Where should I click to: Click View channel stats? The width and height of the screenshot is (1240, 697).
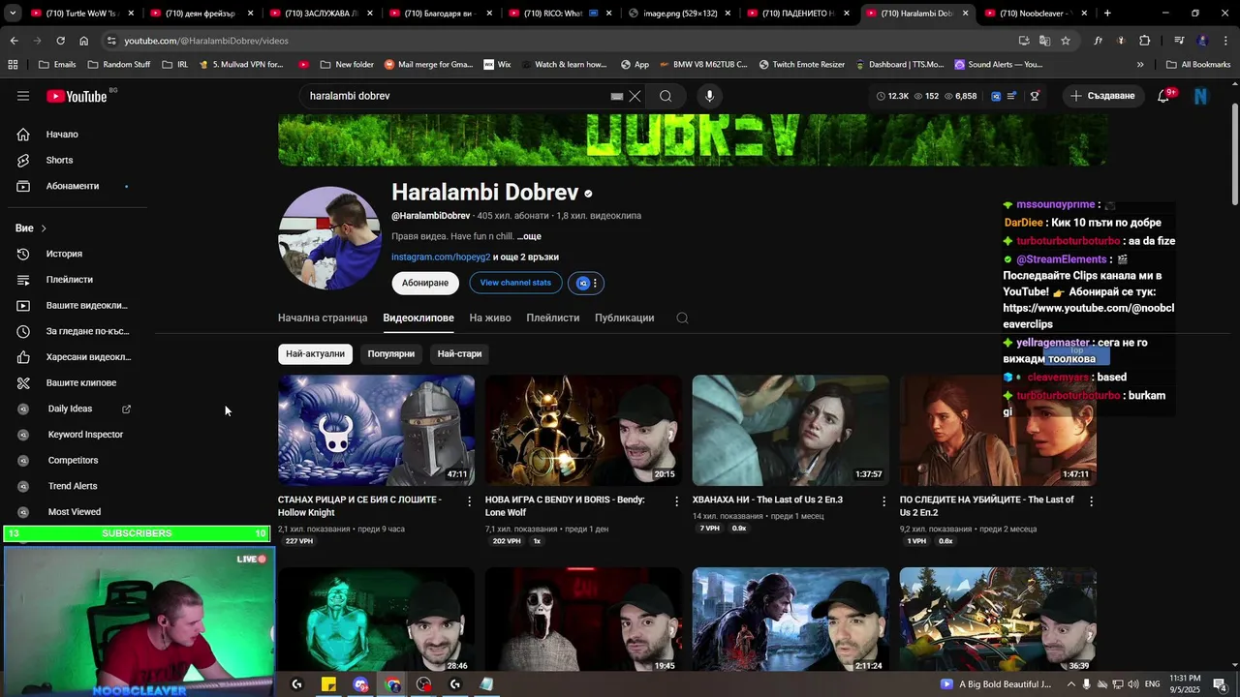[x=515, y=283]
